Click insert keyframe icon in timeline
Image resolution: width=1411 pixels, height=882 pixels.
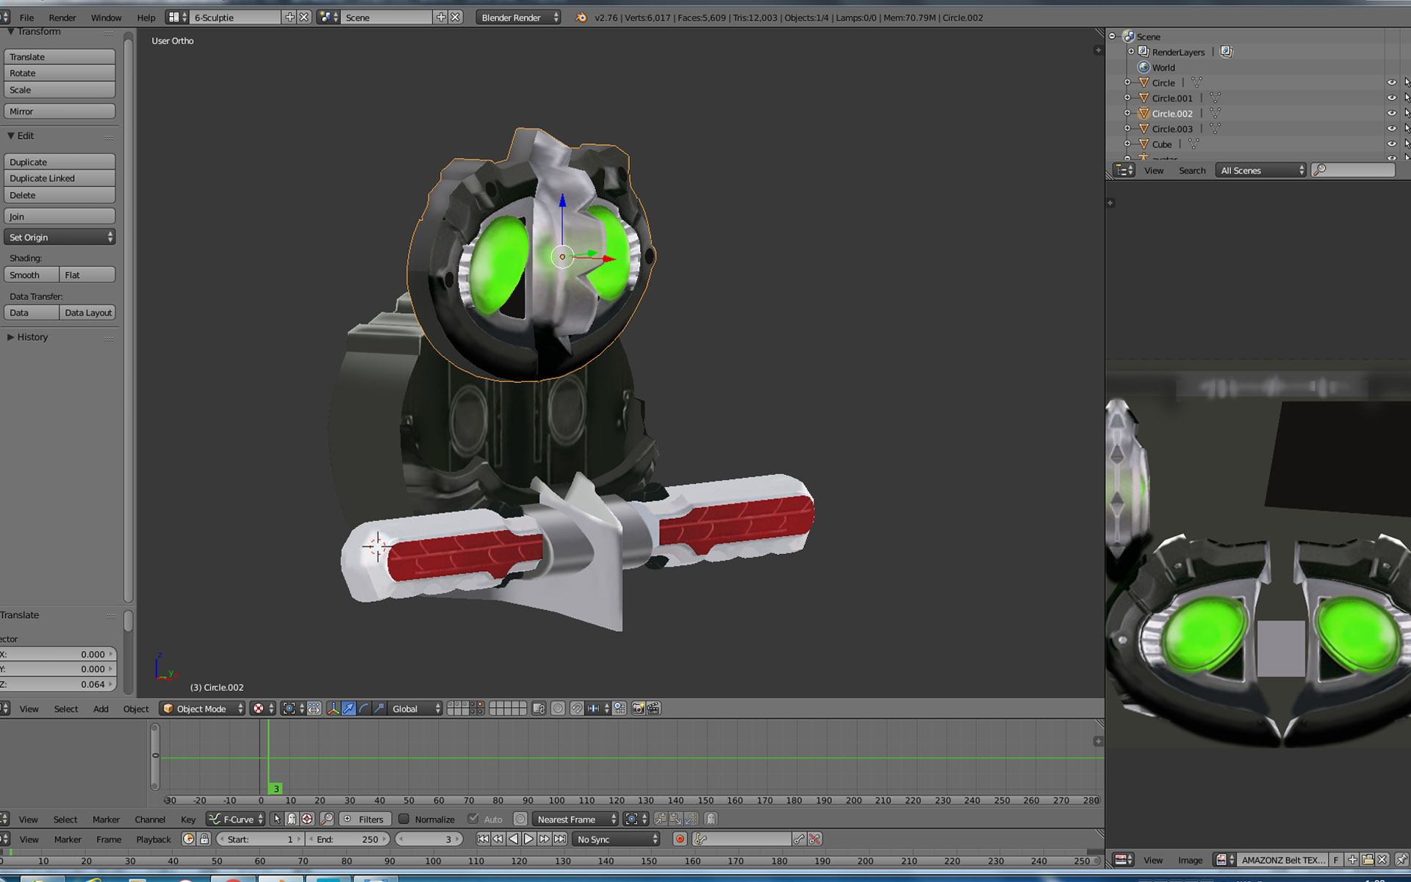[x=799, y=839]
